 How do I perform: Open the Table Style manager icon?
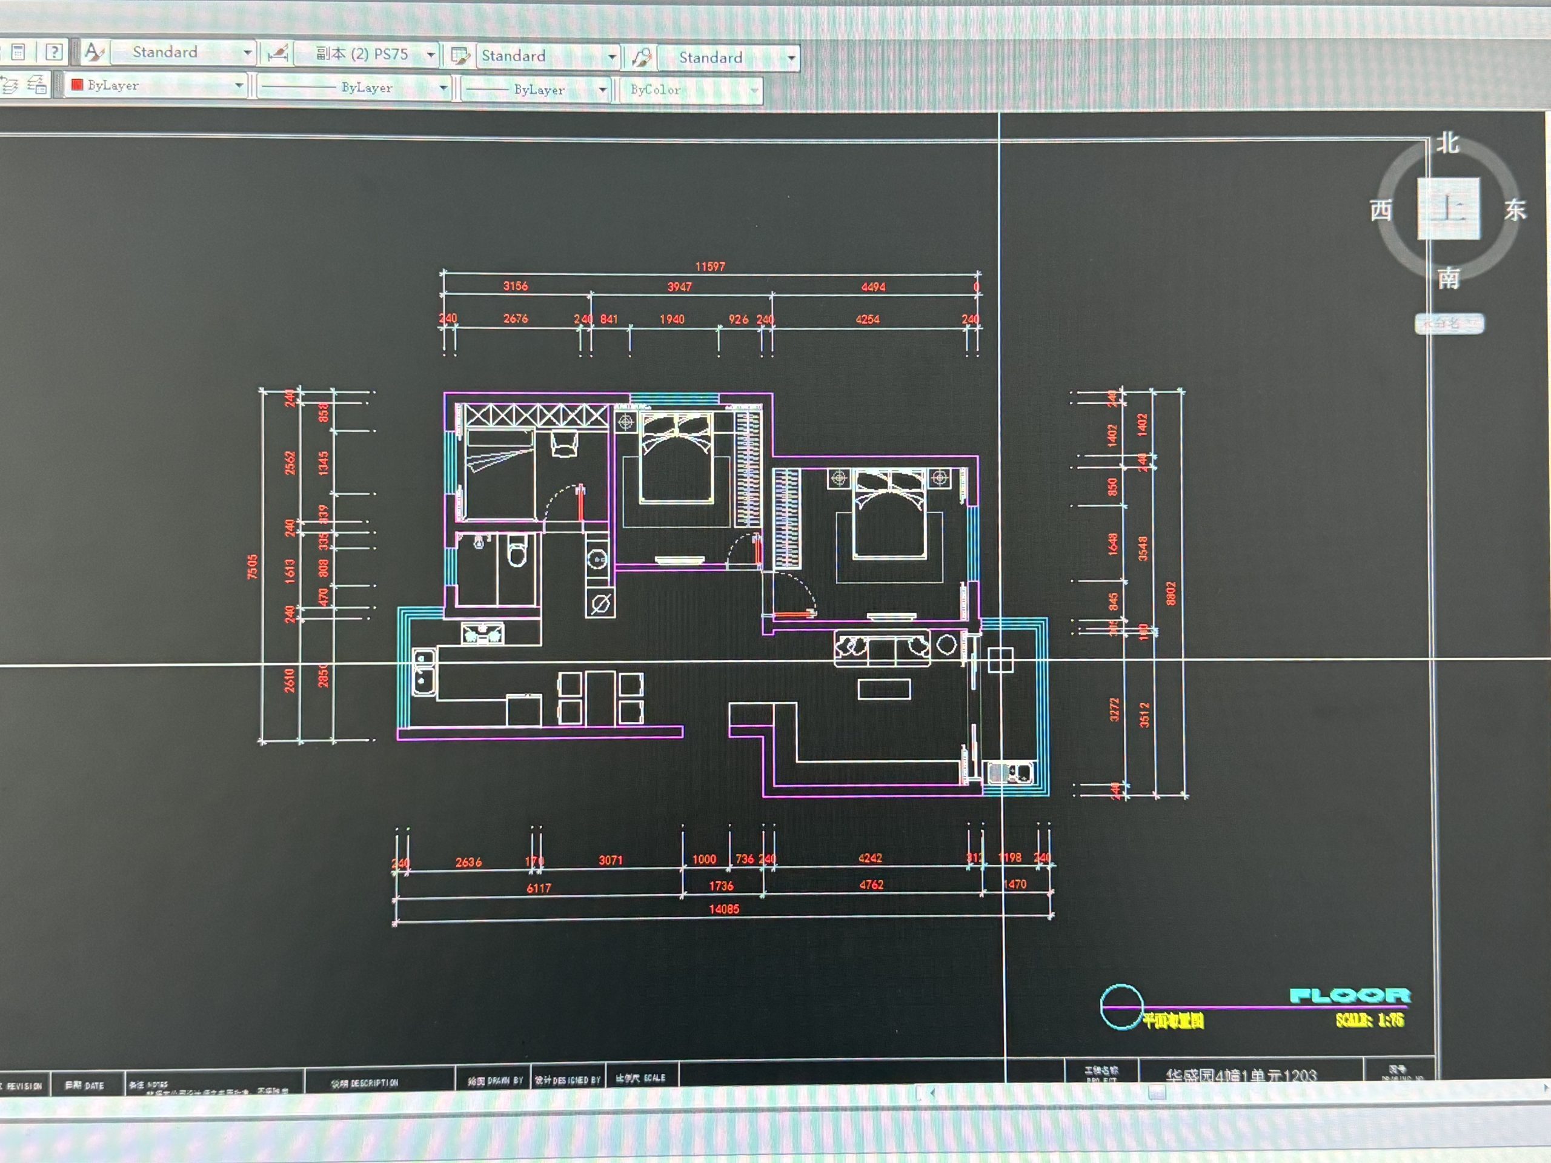(x=460, y=56)
